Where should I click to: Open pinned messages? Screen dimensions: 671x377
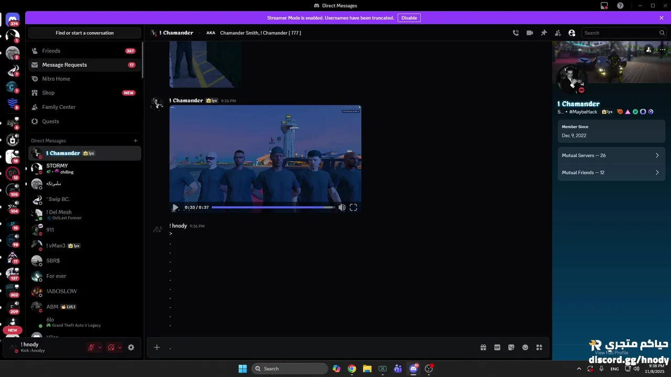544,32
